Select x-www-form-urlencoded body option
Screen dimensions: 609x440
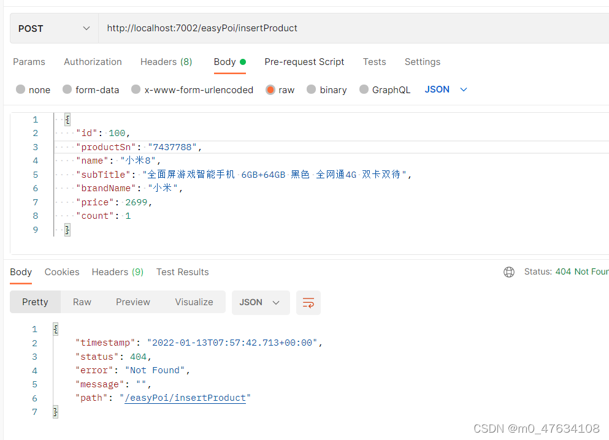coord(136,89)
